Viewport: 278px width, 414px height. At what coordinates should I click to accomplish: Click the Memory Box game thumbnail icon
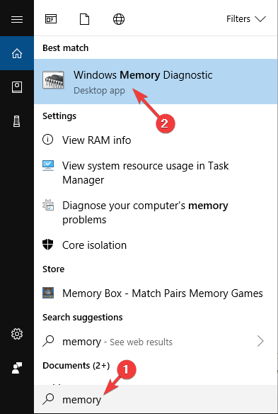point(48,293)
